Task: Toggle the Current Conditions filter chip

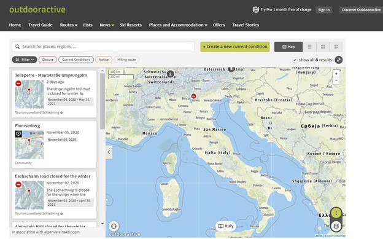Action: pos(76,60)
